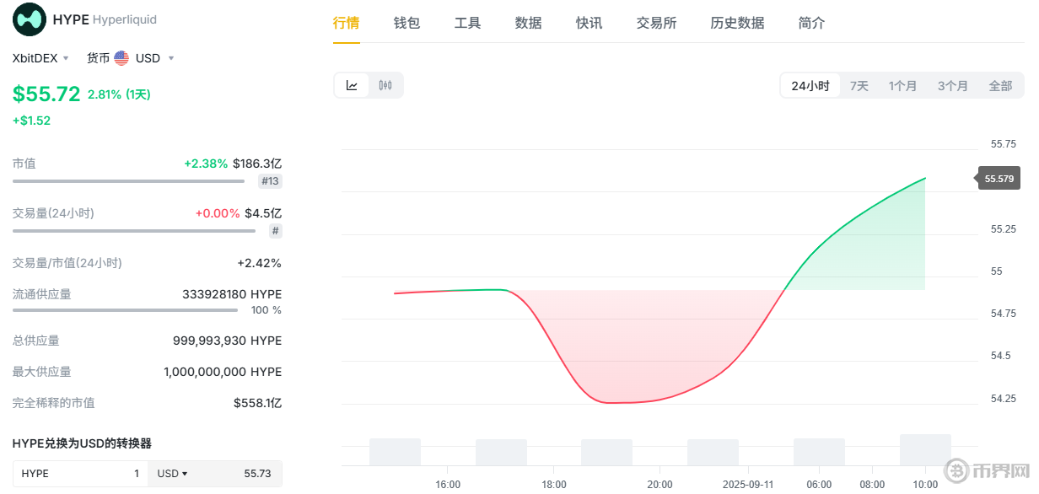Show the 全部 time range
The height and width of the screenshot is (494, 1039).
click(x=1000, y=86)
